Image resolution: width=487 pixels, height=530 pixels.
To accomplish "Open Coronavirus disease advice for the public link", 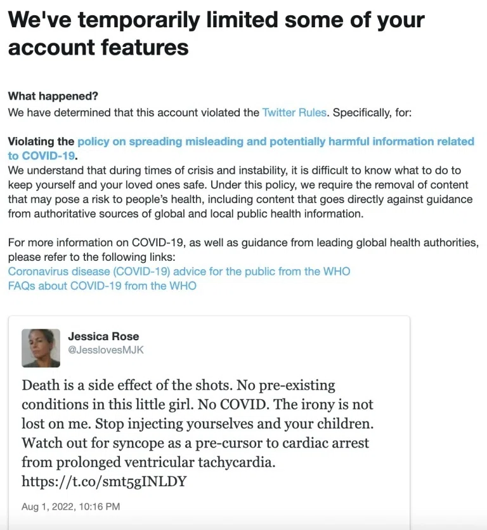I will pos(179,272).
